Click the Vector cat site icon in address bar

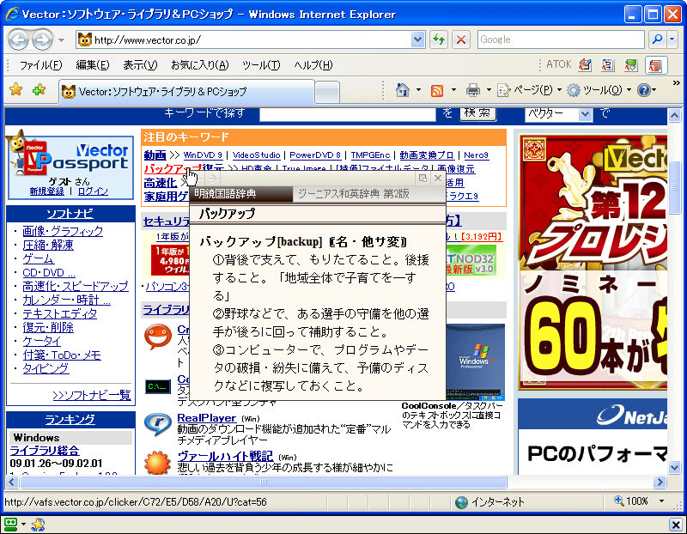pyautogui.click(x=84, y=39)
